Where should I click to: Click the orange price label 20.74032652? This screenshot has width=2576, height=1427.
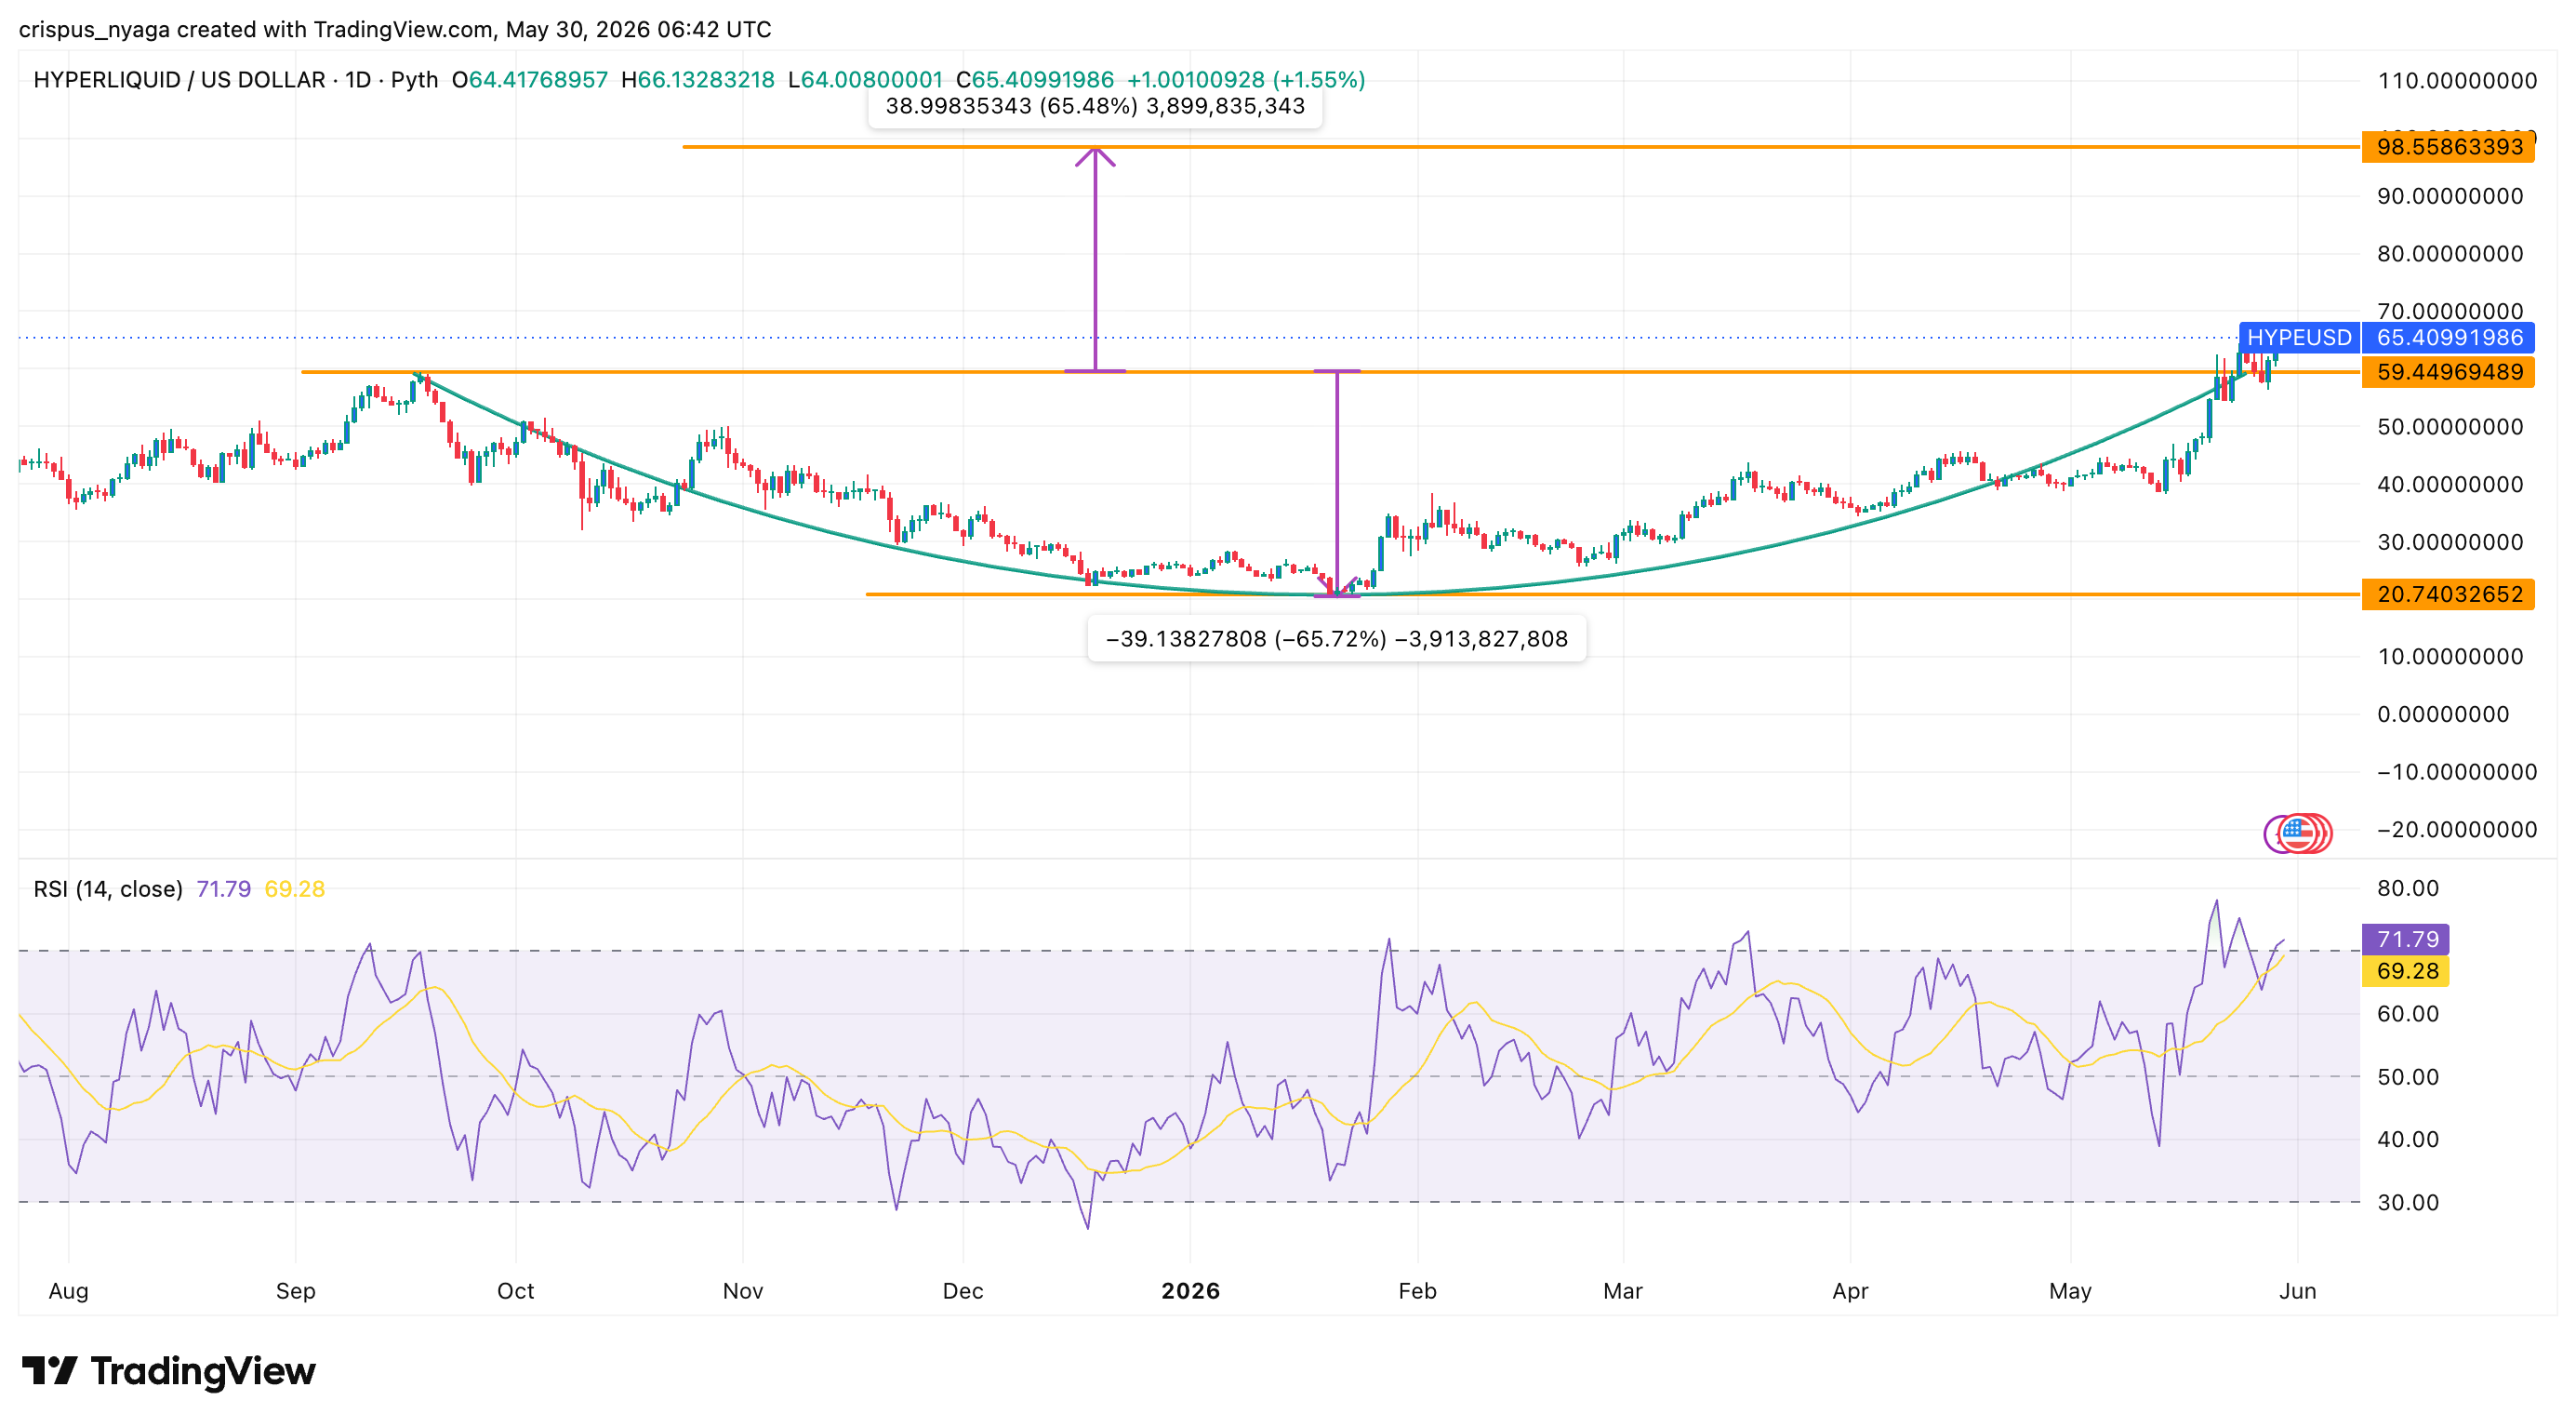click(x=2449, y=594)
